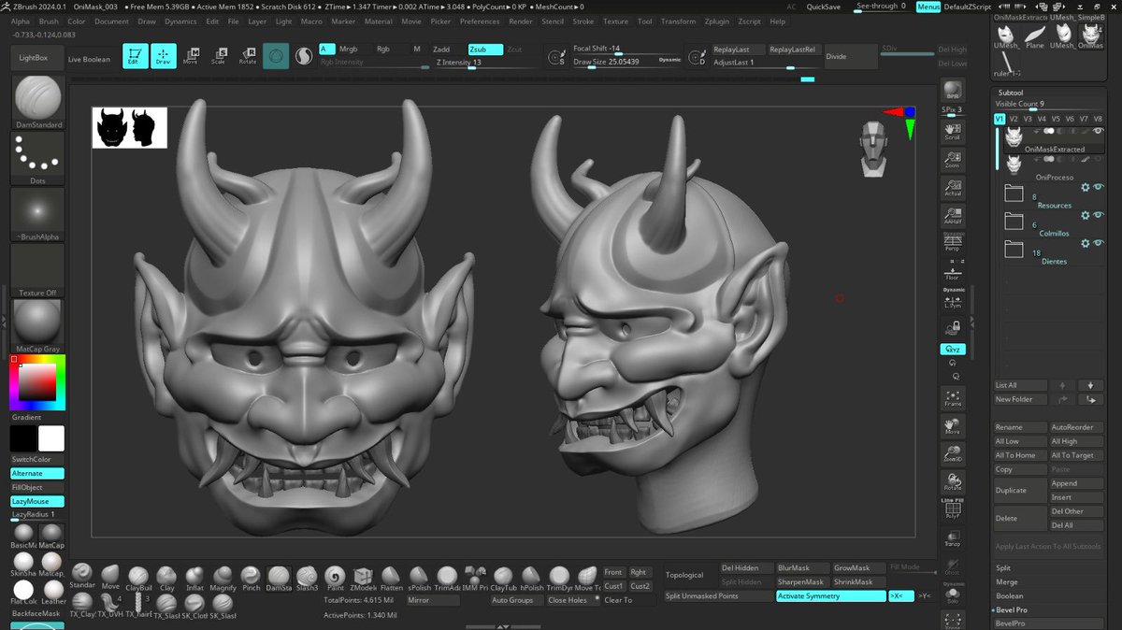Pick the Flatten brush

click(x=392, y=578)
